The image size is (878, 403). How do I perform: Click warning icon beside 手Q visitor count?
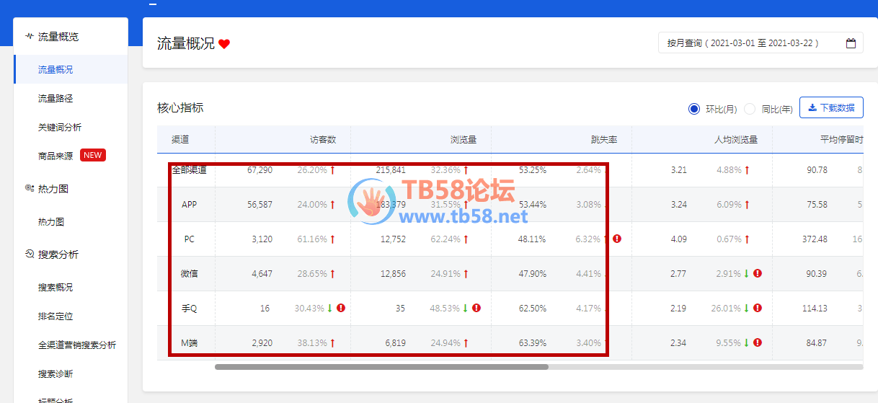tap(341, 308)
